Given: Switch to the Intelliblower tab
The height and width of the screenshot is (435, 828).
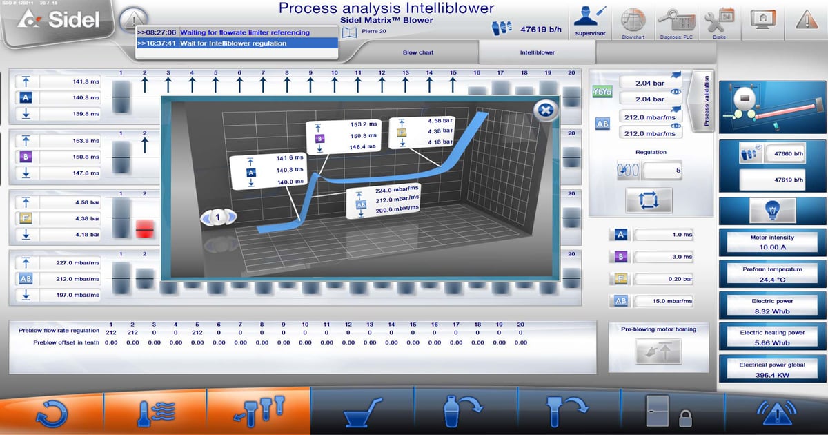Looking at the screenshot, I should (537, 52).
